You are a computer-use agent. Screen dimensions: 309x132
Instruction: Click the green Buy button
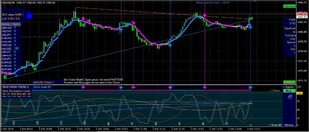click(289, 91)
